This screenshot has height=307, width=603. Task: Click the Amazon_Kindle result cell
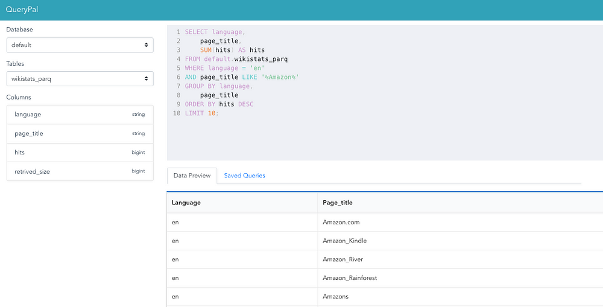(460, 241)
